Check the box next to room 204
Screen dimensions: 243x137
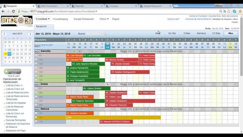pos(36,101)
